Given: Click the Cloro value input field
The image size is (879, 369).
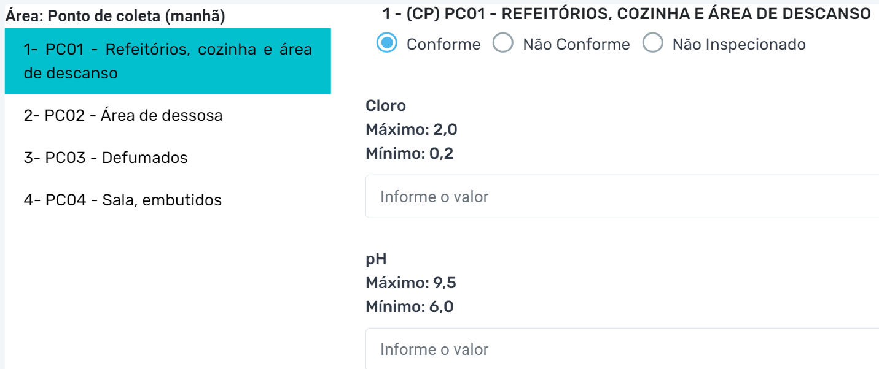Looking at the screenshot, I should [622, 197].
